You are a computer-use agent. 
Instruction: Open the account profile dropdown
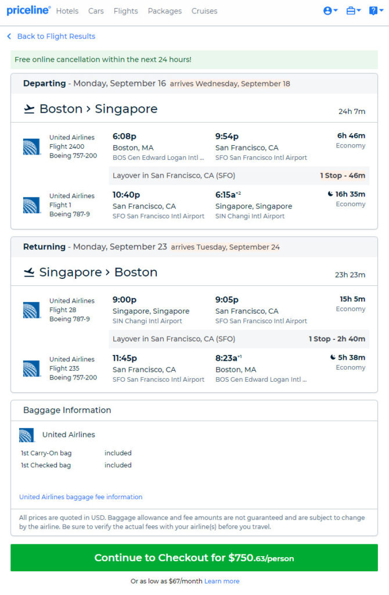click(x=330, y=10)
